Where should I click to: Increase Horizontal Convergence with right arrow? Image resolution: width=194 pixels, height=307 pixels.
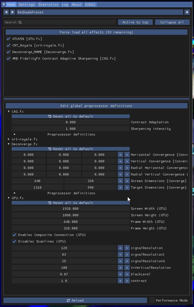[x=127, y=155]
